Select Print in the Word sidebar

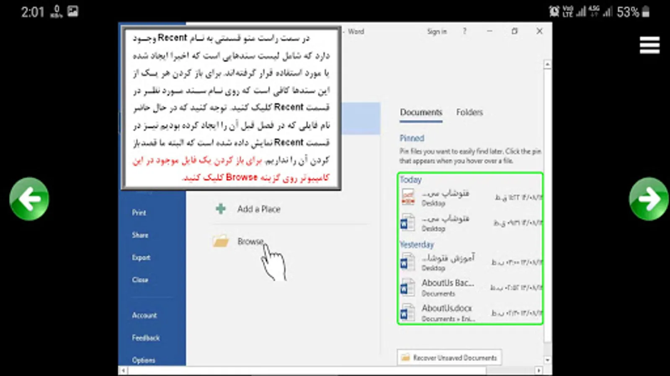pos(139,213)
